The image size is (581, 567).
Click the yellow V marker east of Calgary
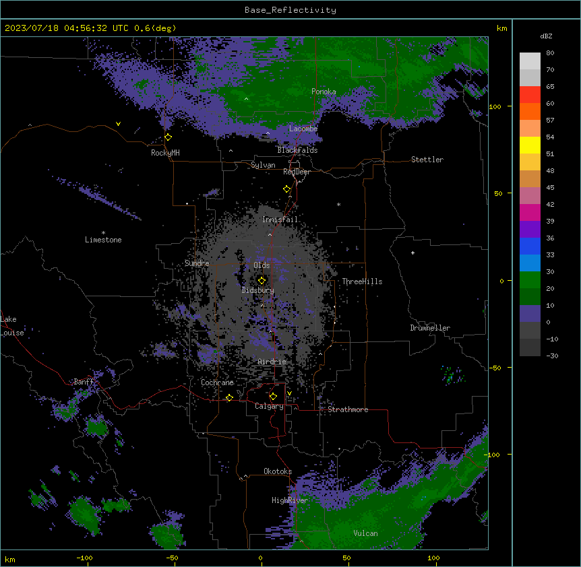point(289,393)
